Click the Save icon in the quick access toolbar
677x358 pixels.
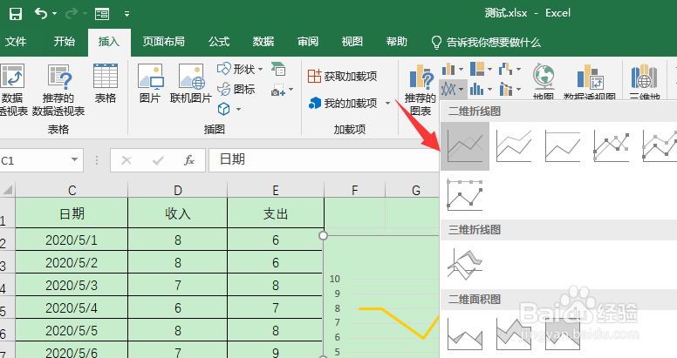coord(16,14)
